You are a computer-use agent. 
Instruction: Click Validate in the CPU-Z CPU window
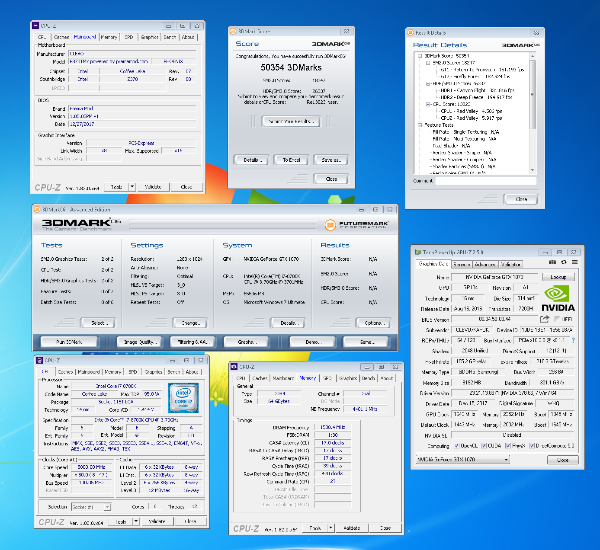[x=157, y=521]
